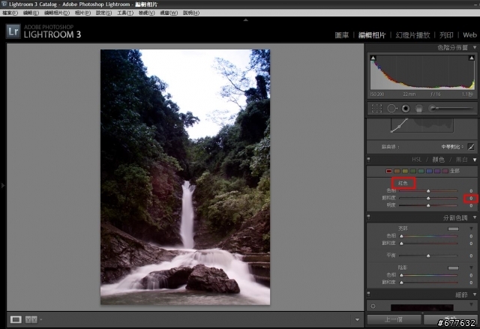Toggle the 分割色調 panel on/off switch
Image resolution: width=480 pixels, height=329 pixels.
point(368,217)
